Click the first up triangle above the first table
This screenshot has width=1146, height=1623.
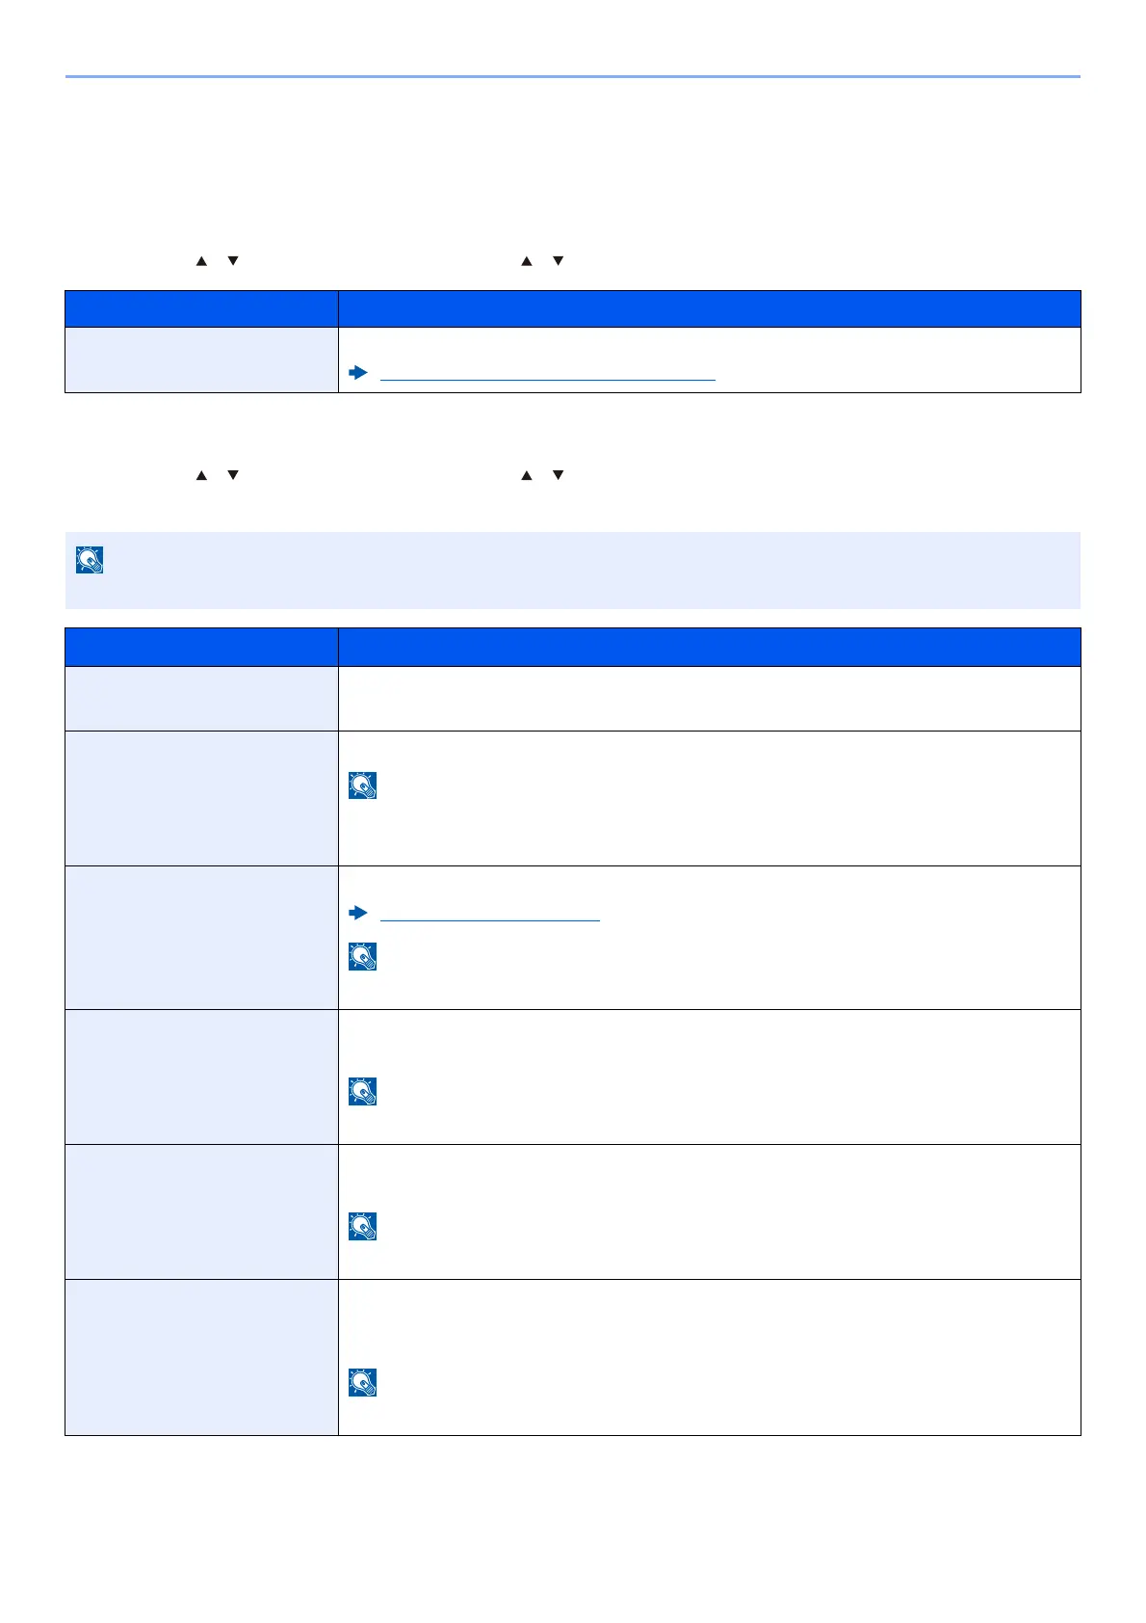tap(202, 261)
